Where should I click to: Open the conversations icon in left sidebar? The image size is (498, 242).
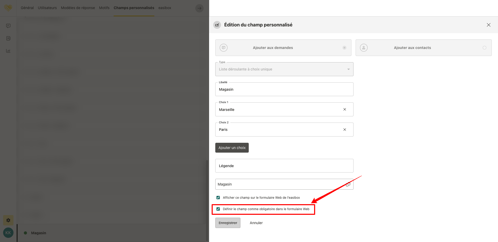(x=8, y=26)
